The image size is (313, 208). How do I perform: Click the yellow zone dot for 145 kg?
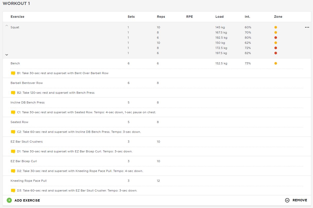pyautogui.click(x=276, y=27)
